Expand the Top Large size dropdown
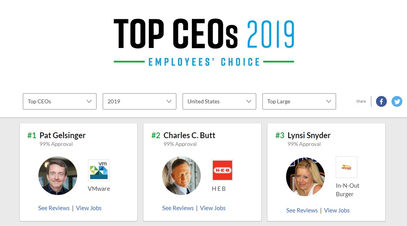This screenshot has width=407, height=226. click(299, 101)
